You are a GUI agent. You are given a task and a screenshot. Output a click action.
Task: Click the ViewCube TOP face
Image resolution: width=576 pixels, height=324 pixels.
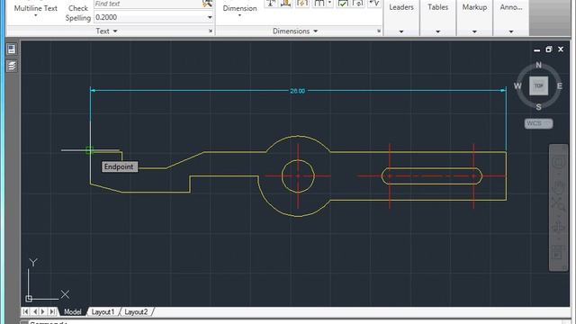538,86
